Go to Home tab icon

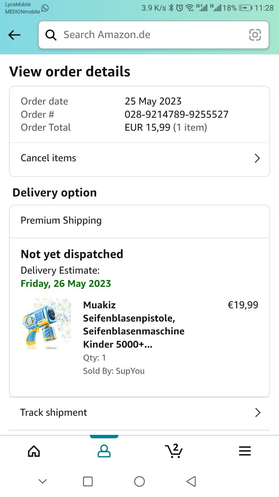click(34, 451)
